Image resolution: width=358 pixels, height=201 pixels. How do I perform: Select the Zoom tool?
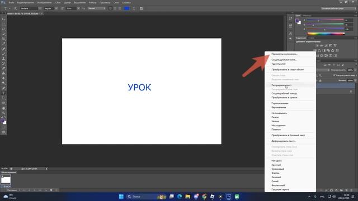(x=3, y=113)
